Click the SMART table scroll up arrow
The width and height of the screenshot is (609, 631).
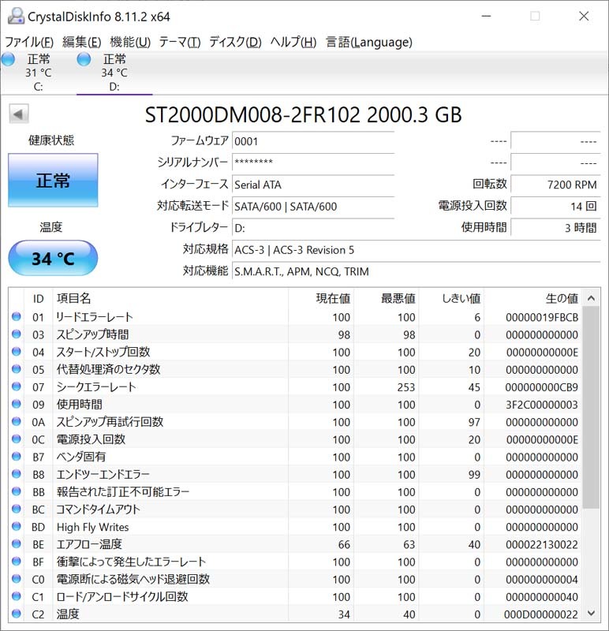point(591,298)
